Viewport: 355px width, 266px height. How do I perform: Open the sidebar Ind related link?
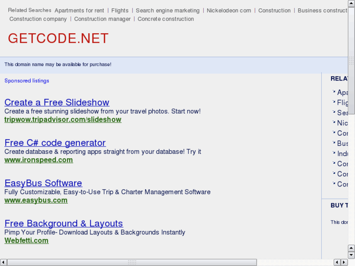(342, 153)
